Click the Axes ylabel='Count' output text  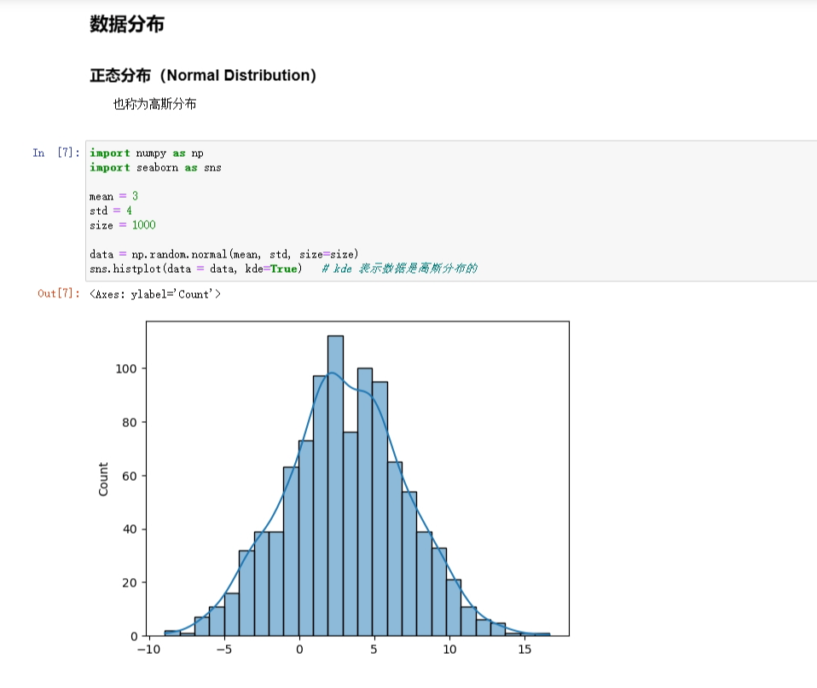point(155,294)
